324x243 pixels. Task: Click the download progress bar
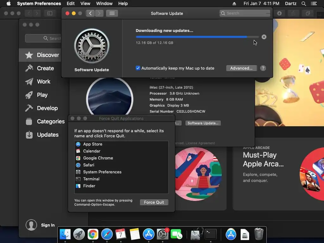pyautogui.click(x=197, y=37)
